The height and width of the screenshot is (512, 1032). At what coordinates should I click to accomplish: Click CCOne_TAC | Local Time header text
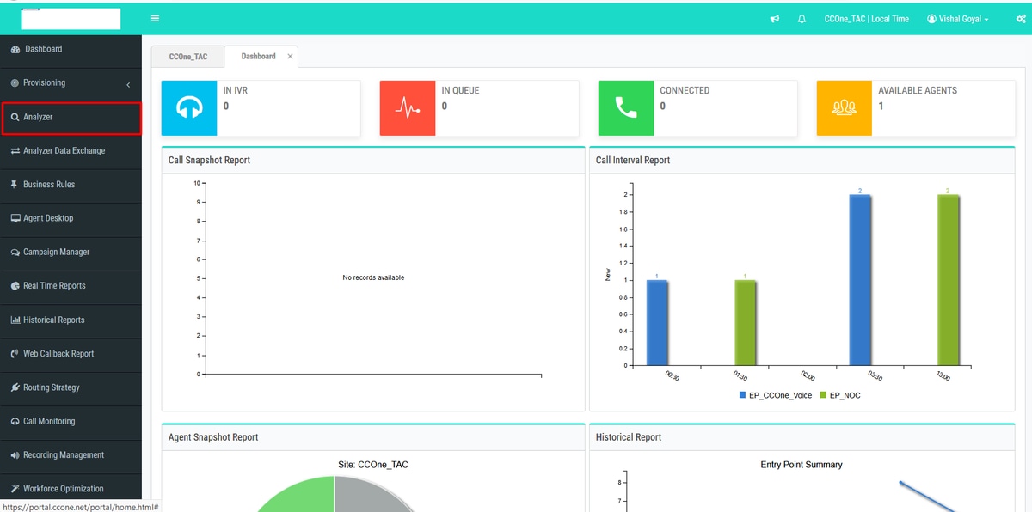click(x=866, y=19)
